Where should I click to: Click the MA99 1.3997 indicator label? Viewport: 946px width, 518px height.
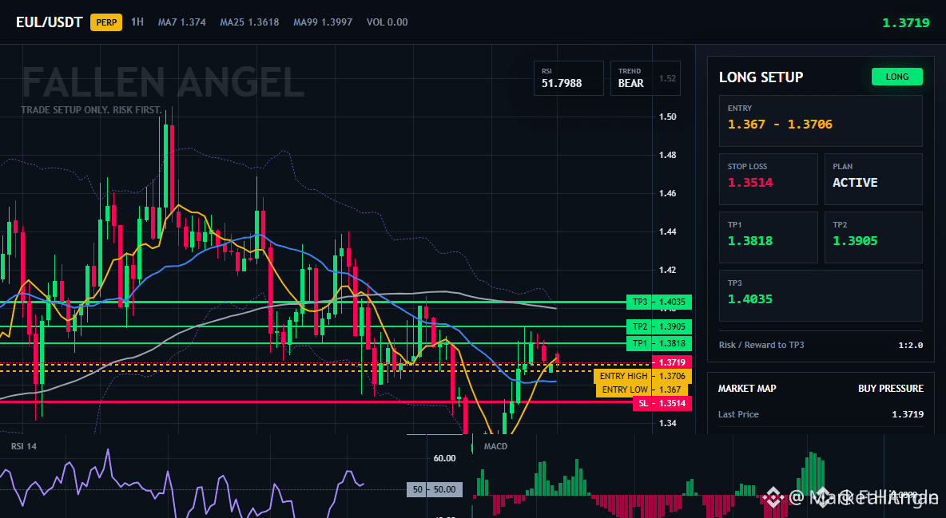tap(323, 22)
